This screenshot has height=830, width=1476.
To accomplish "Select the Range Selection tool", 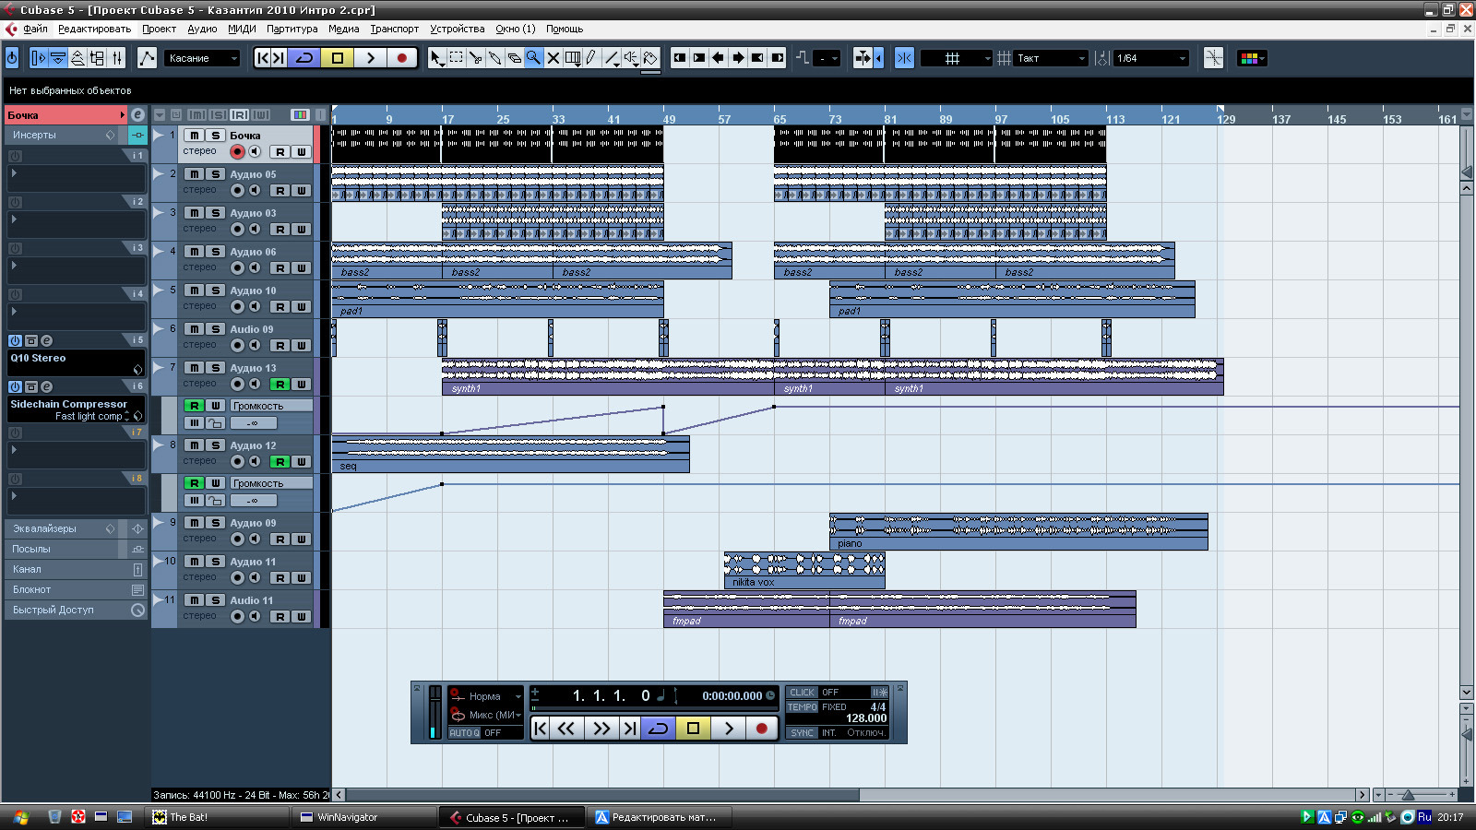I will 456,58.
